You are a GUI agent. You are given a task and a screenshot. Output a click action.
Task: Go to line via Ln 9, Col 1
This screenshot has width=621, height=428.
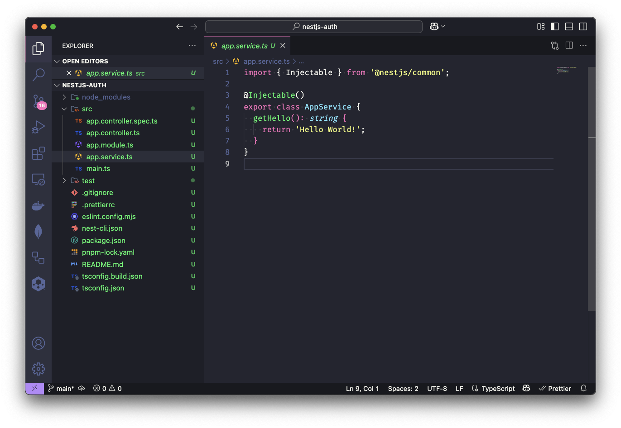point(362,388)
